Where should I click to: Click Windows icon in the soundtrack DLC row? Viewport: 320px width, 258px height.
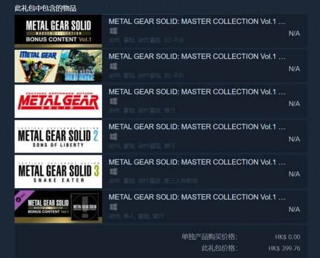pyautogui.click(x=113, y=207)
